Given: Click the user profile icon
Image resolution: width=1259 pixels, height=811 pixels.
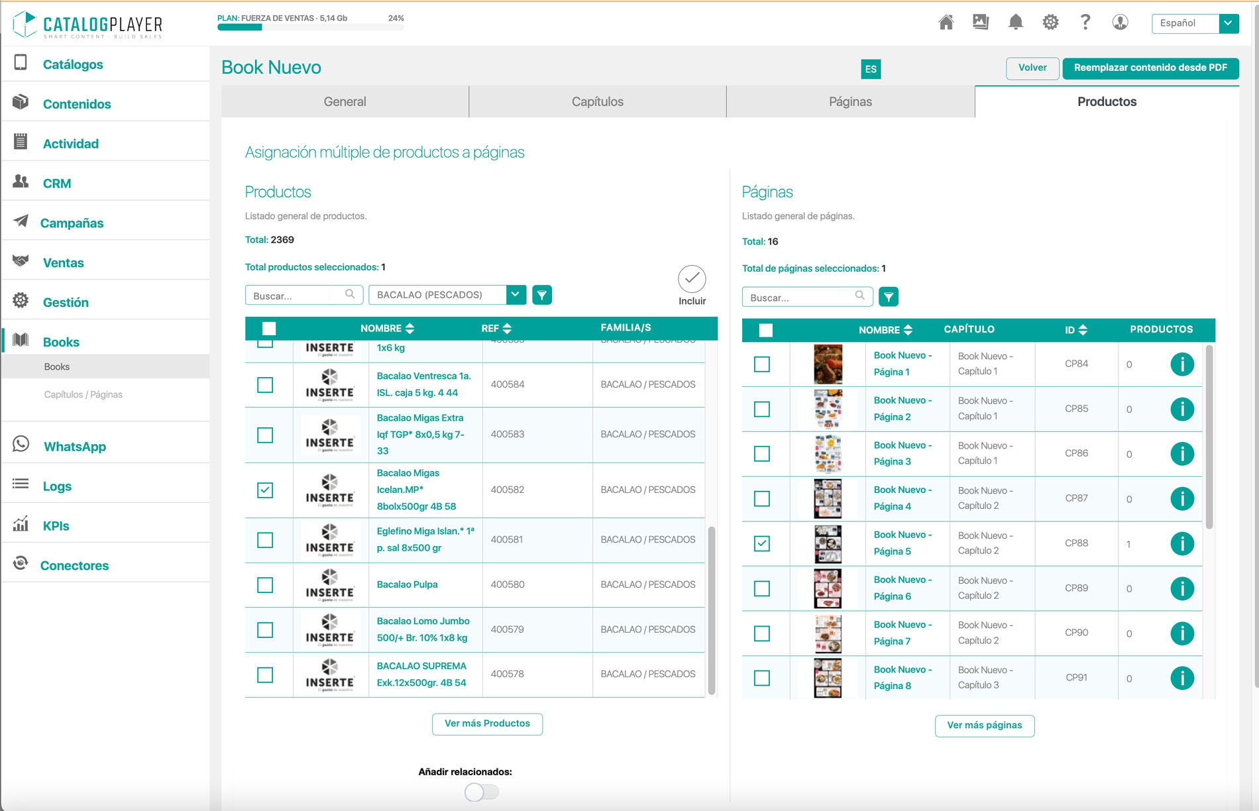Looking at the screenshot, I should 1120,22.
